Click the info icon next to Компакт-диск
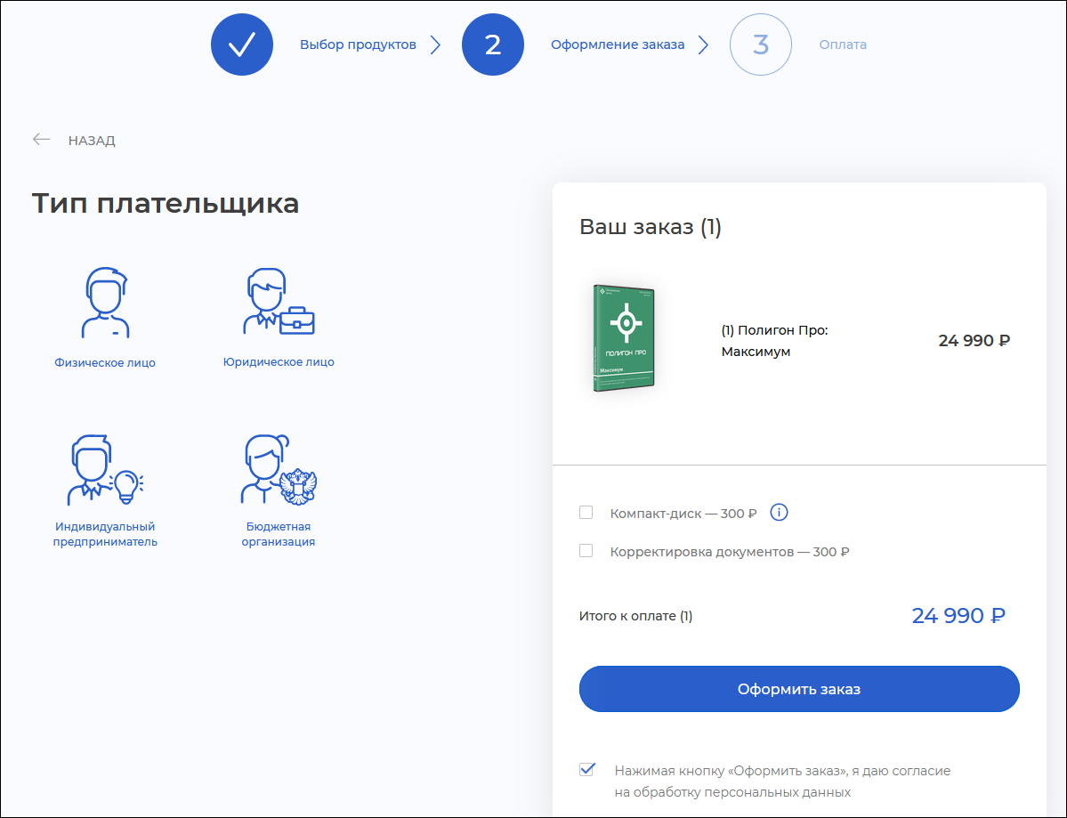Viewport: 1067px width, 818px height. click(x=780, y=513)
